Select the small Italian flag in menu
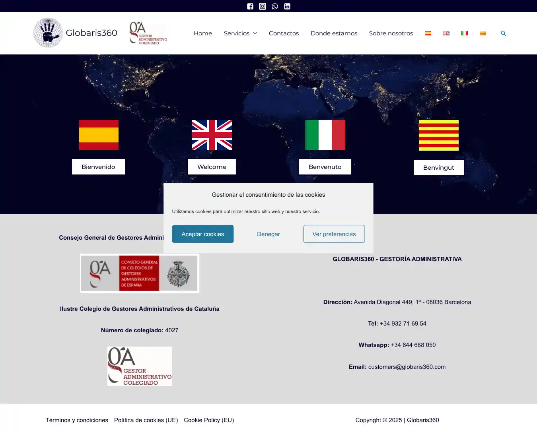The height and width of the screenshot is (436, 537). (465, 33)
